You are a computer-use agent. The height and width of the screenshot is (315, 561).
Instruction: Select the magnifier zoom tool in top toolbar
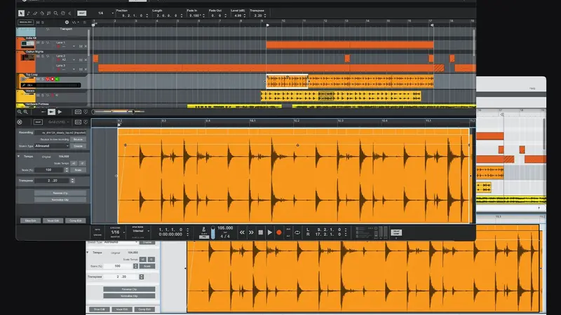[56, 13]
